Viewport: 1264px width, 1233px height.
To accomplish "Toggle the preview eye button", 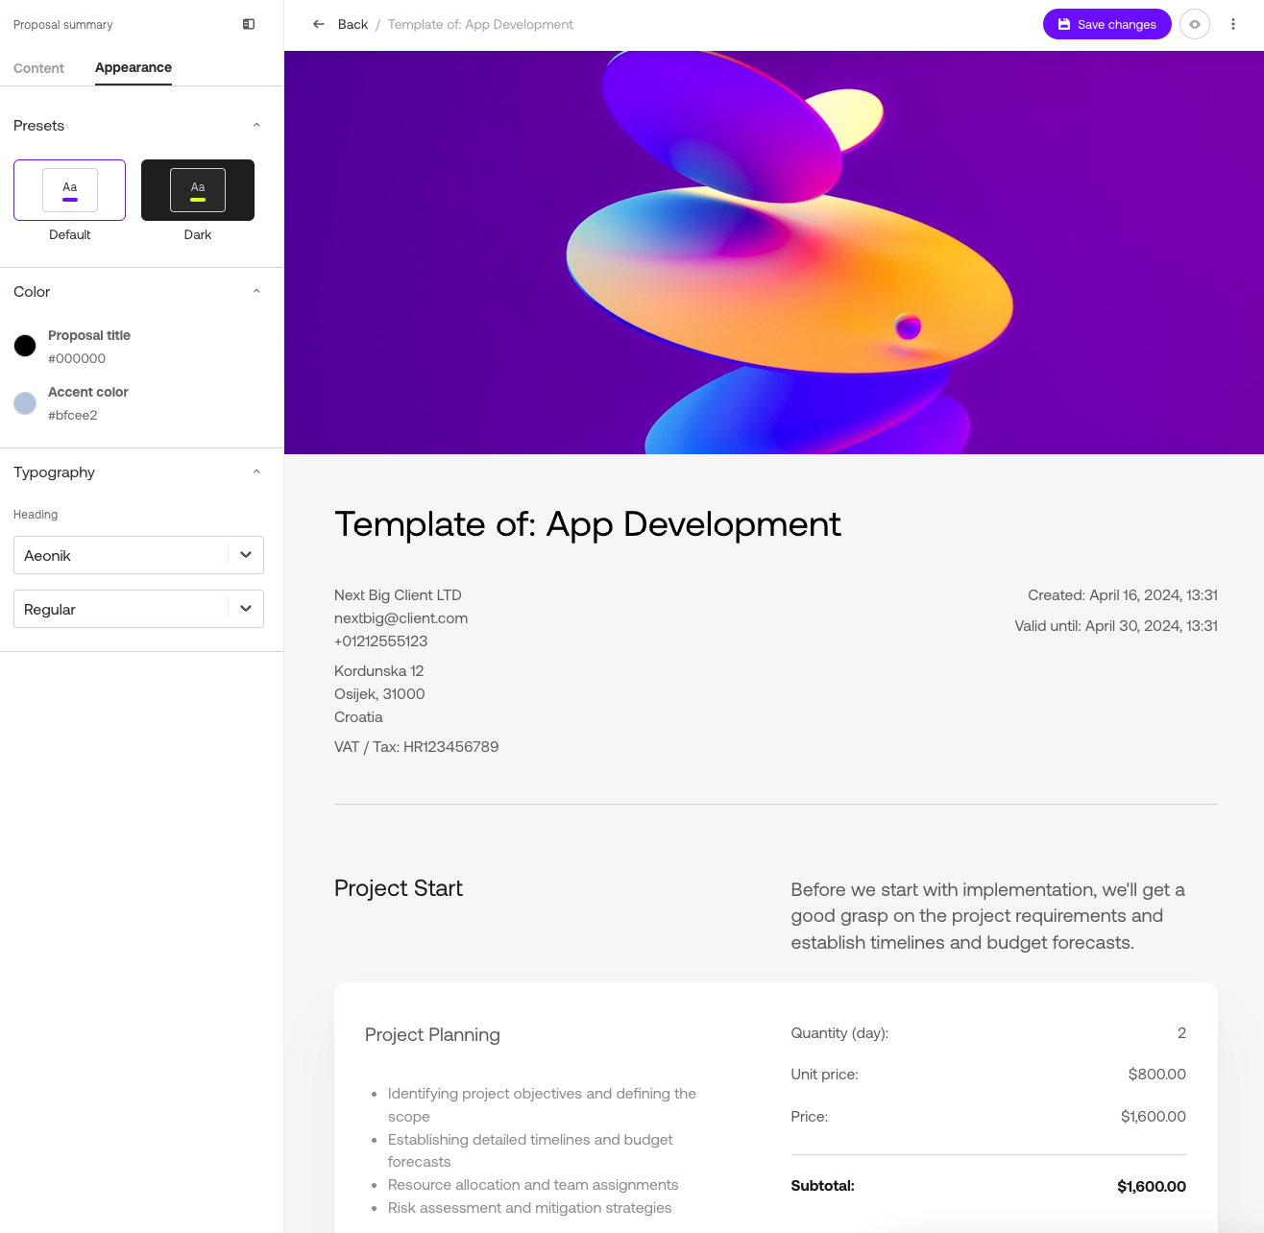I will 1195,24.
